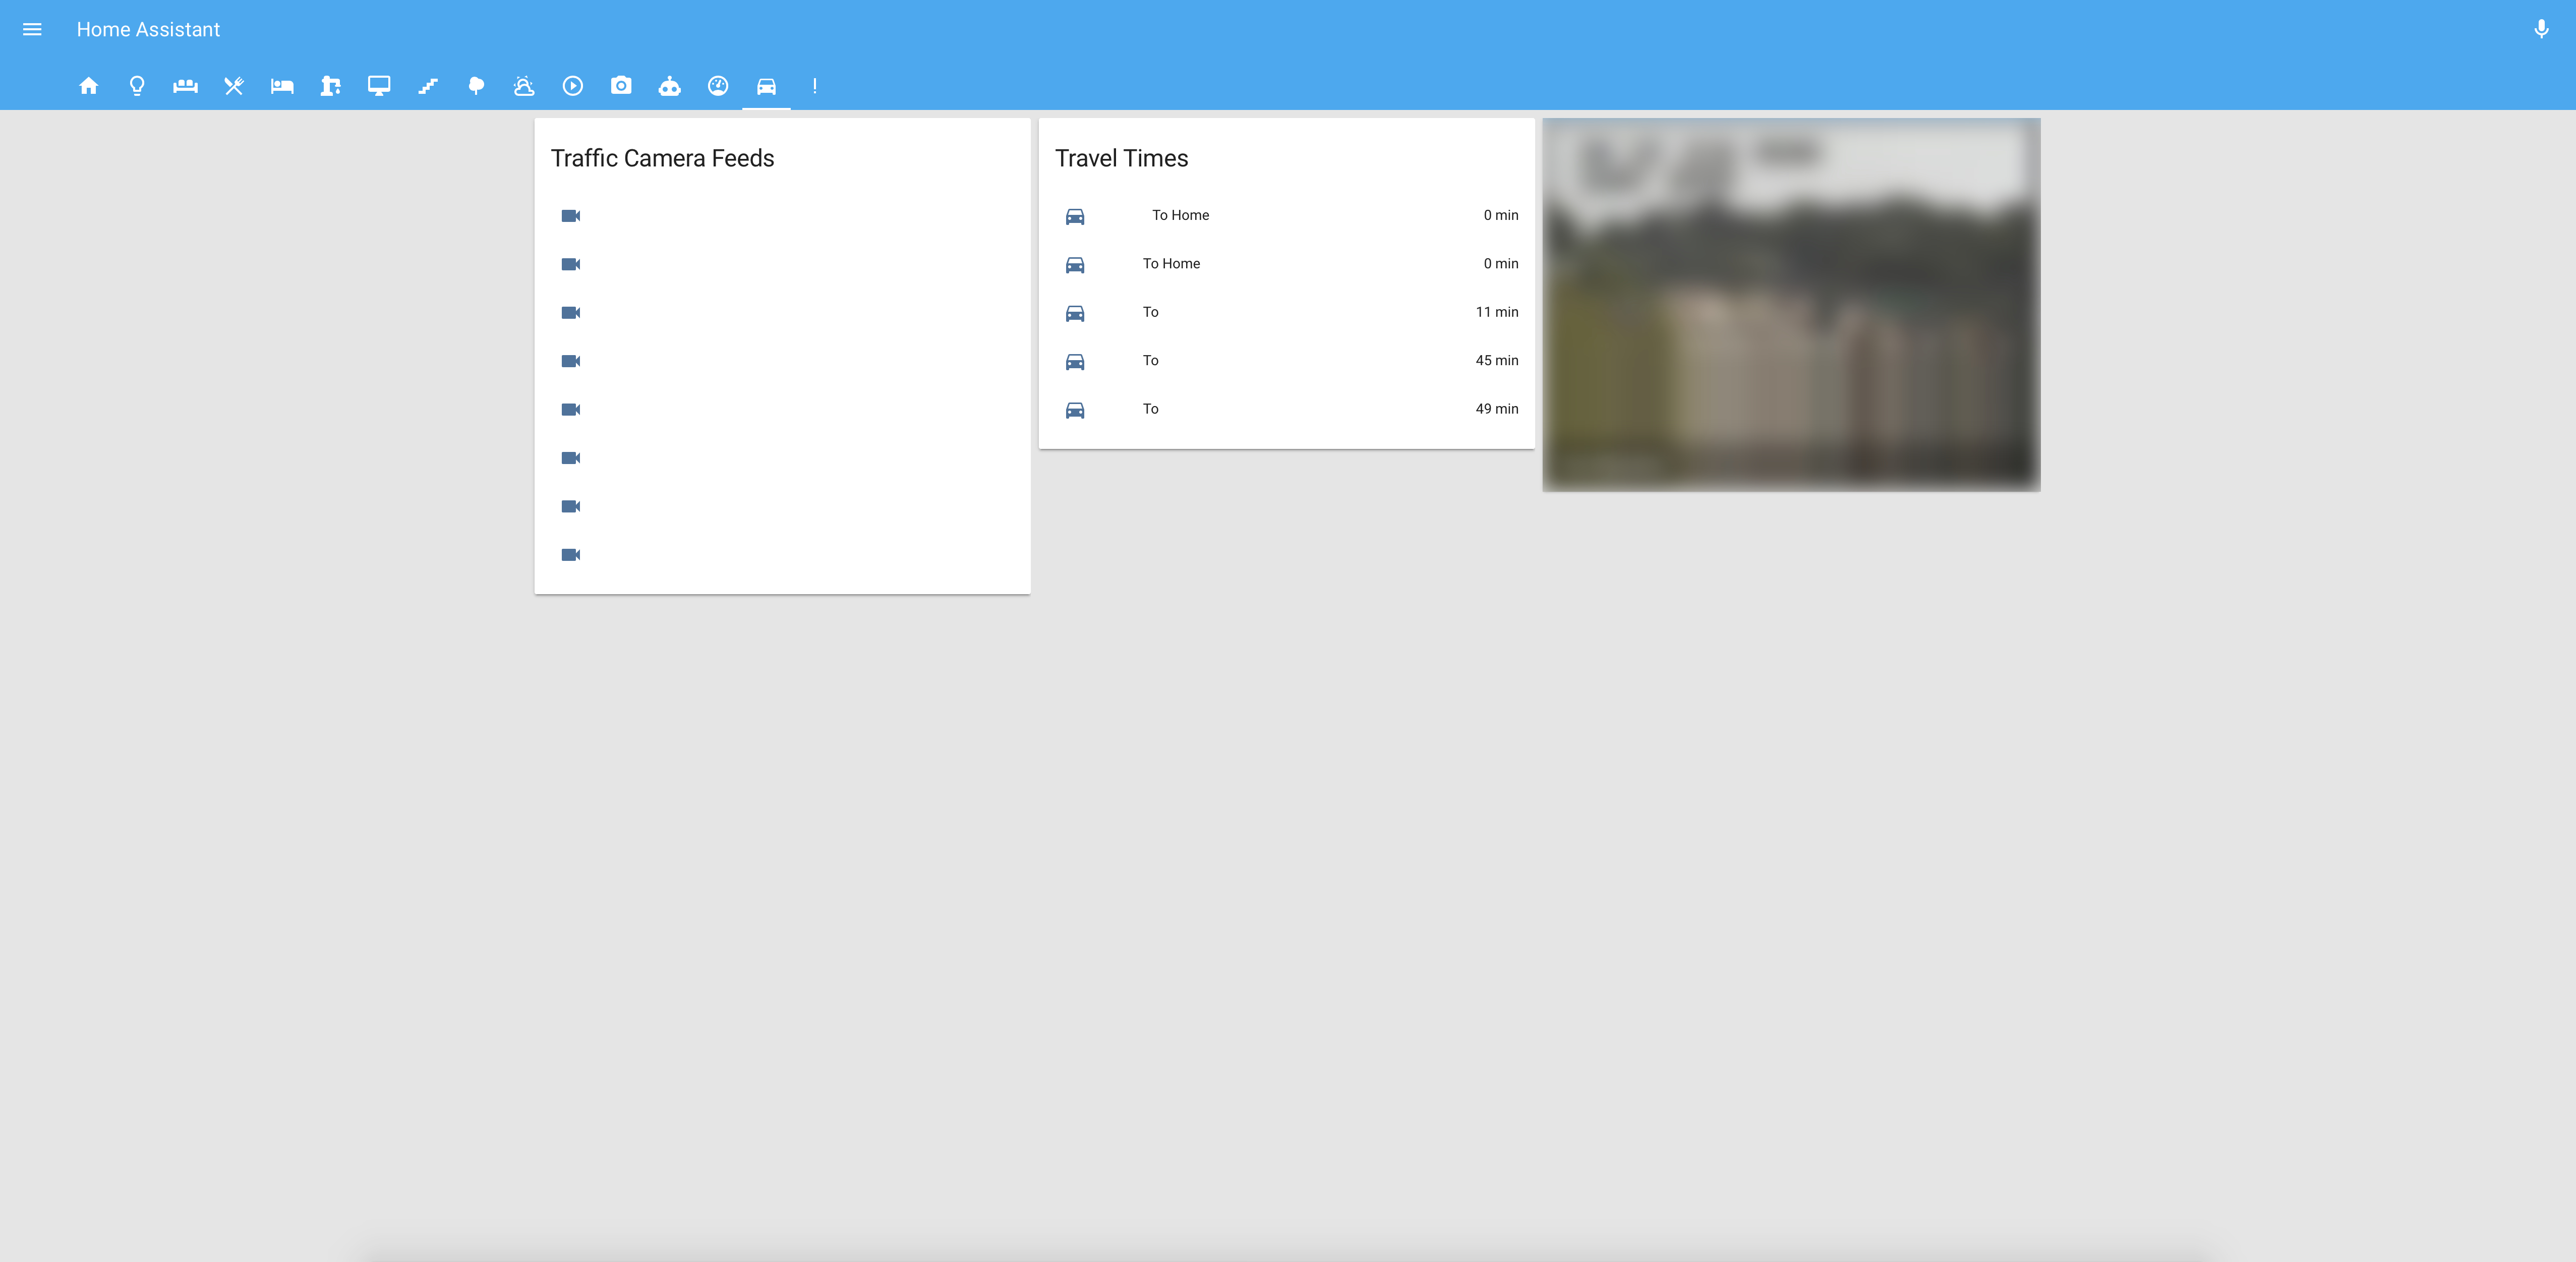
Task: Switch to the desktop monitor tab
Action: (x=379, y=86)
